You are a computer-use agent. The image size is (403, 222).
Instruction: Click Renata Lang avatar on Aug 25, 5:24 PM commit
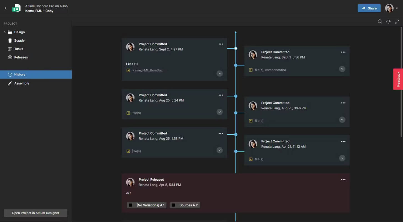[x=130, y=98]
